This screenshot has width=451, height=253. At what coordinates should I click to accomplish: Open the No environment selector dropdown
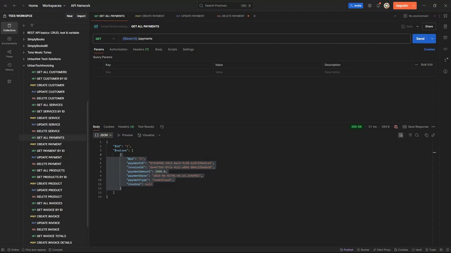pyautogui.click(x=420, y=16)
